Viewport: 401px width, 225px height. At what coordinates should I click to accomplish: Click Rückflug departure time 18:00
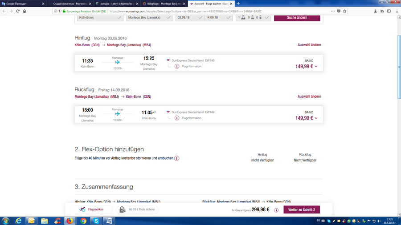click(87, 110)
